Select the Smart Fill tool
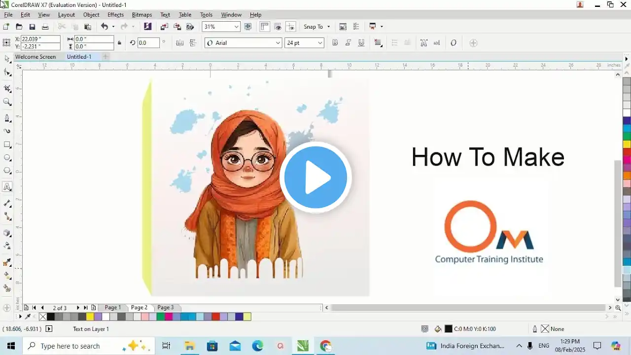The height and width of the screenshot is (355, 631). [7, 288]
